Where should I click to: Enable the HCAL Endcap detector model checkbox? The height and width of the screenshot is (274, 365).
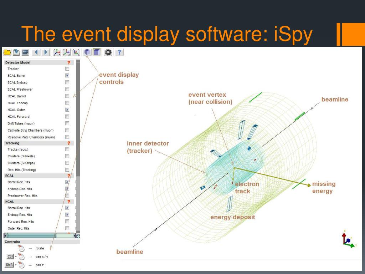[x=67, y=103]
